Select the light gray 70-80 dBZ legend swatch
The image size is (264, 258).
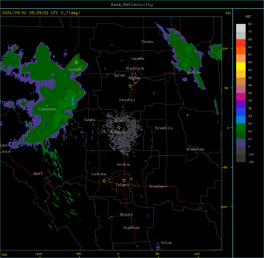click(241, 28)
